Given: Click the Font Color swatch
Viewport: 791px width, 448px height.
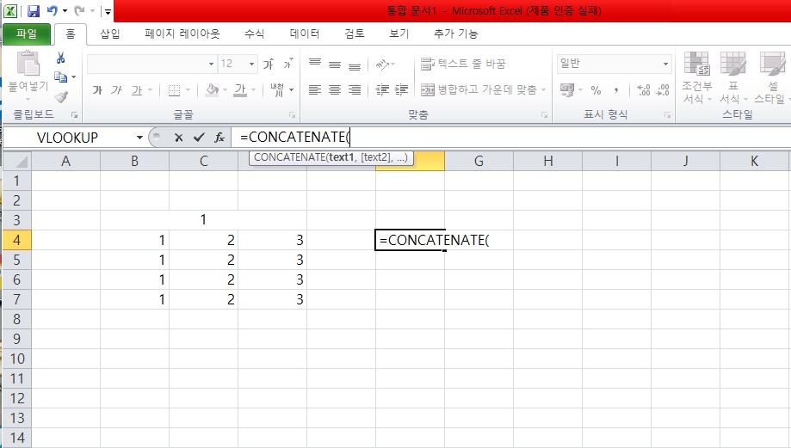Looking at the screenshot, I should tap(240, 90).
